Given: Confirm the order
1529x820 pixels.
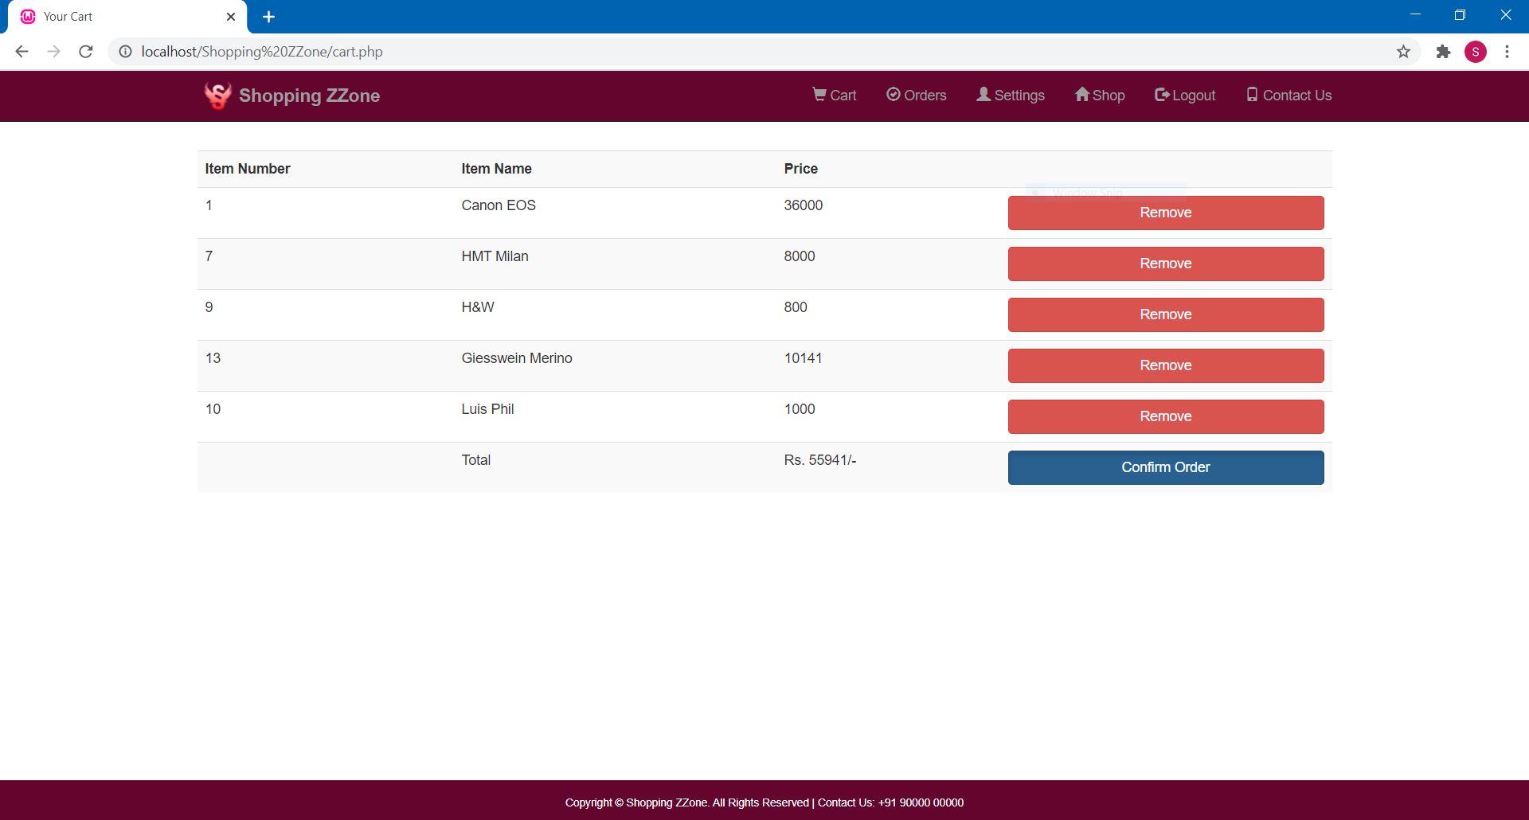Looking at the screenshot, I should [x=1165, y=467].
